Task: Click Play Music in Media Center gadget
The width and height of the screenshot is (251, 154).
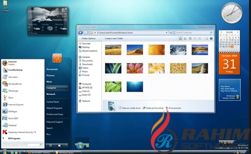Action: coord(225,86)
